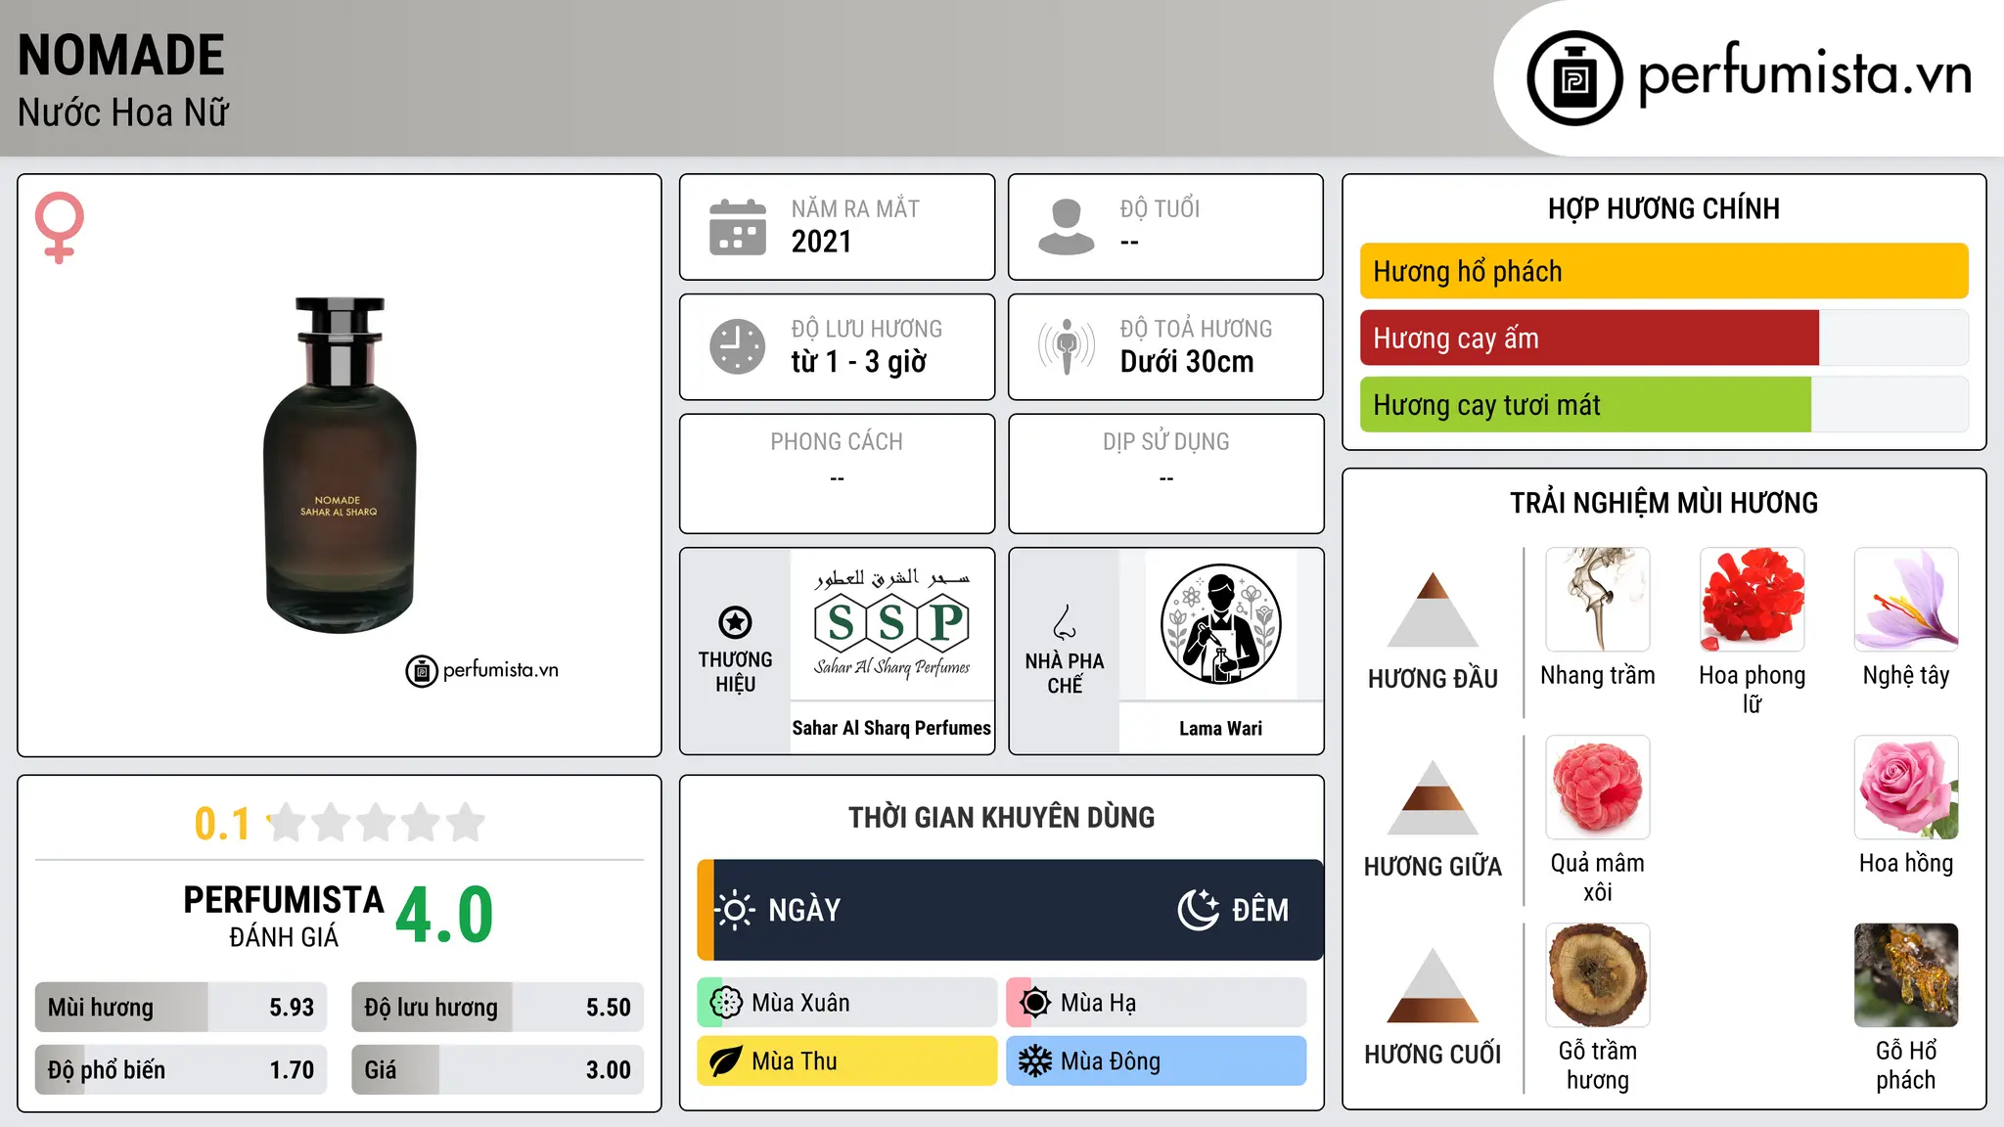Click the flower icon for Mùa Xuân
Viewport: 2004px width, 1127px height.
(726, 1003)
